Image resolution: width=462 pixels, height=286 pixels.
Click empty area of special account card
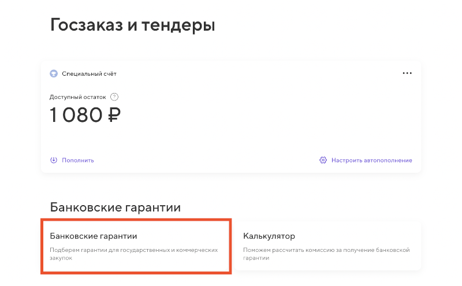(260, 121)
